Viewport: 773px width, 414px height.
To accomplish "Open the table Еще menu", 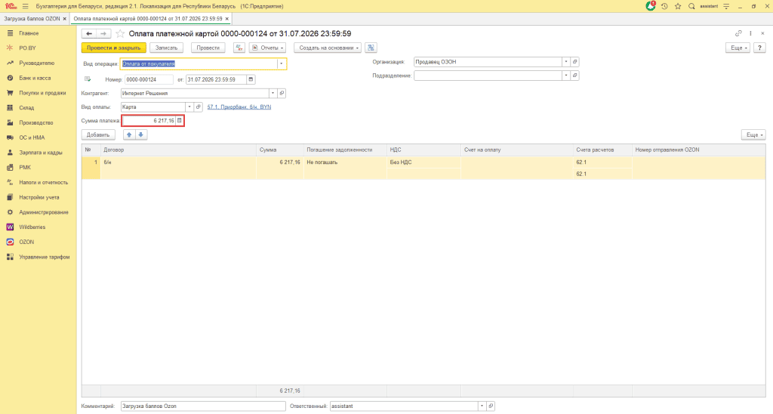I will coord(753,134).
